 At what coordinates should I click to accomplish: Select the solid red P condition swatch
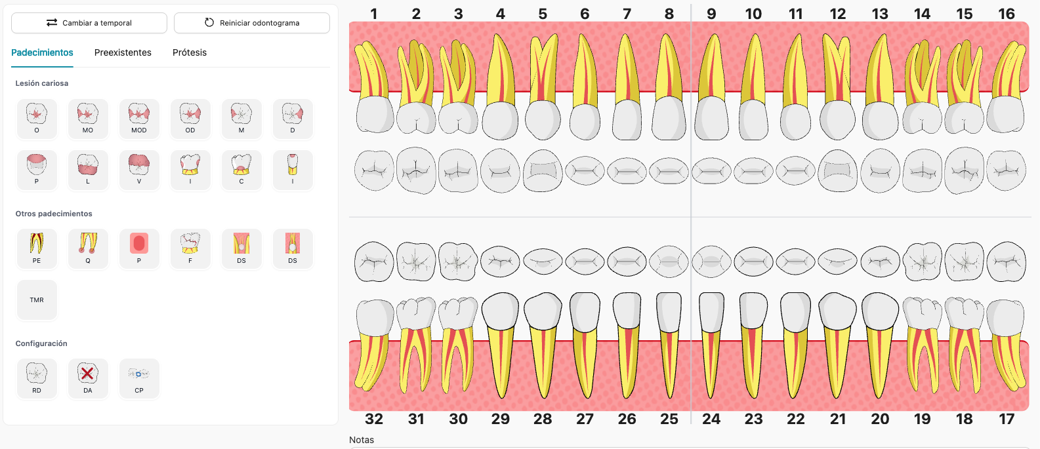tap(139, 248)
